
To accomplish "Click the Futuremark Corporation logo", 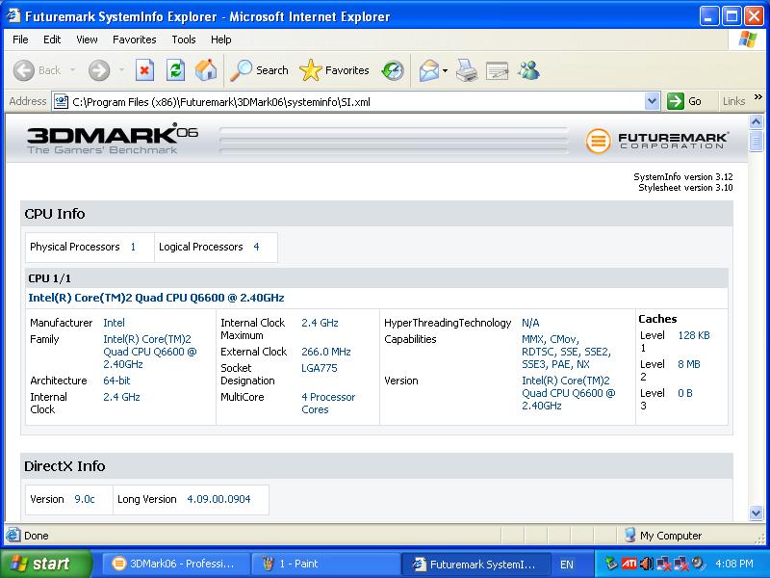I will pyautogui.click(x=657, y=141).
